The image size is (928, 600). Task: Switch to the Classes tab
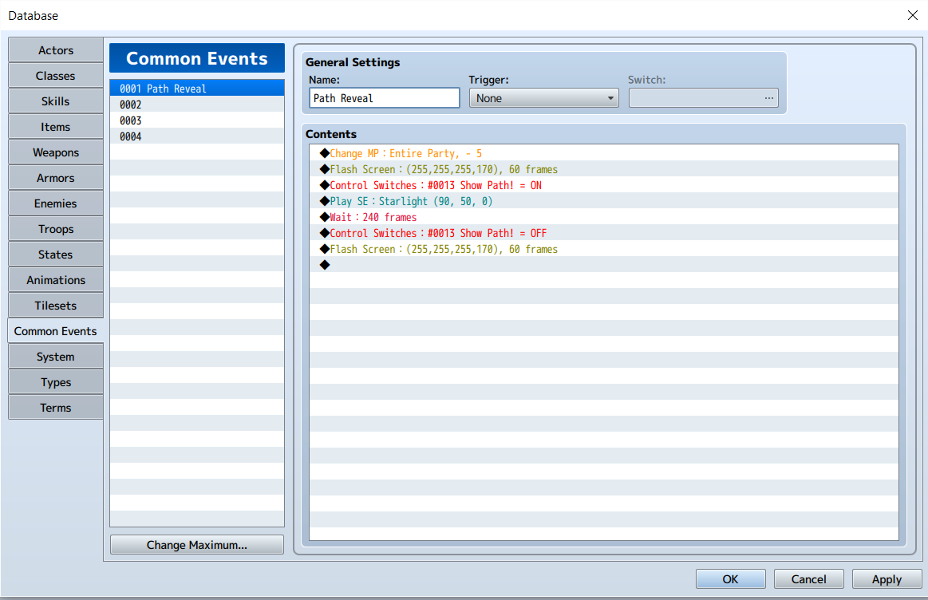(56, 76)
